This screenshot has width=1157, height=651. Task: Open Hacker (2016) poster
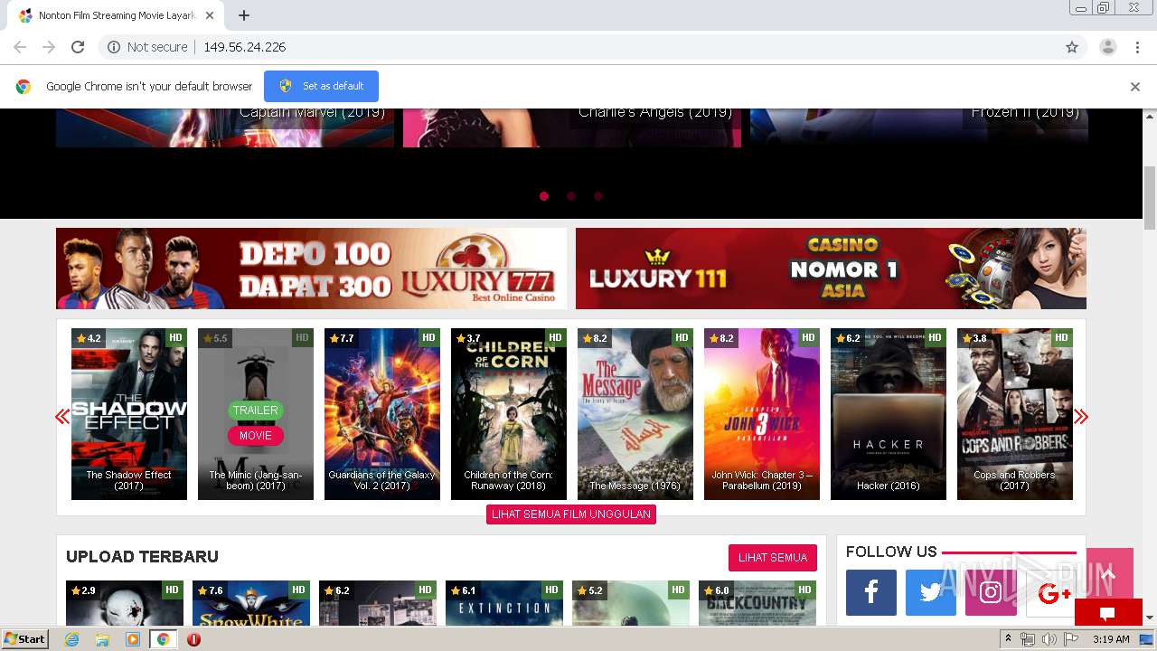tap(889, 414)
